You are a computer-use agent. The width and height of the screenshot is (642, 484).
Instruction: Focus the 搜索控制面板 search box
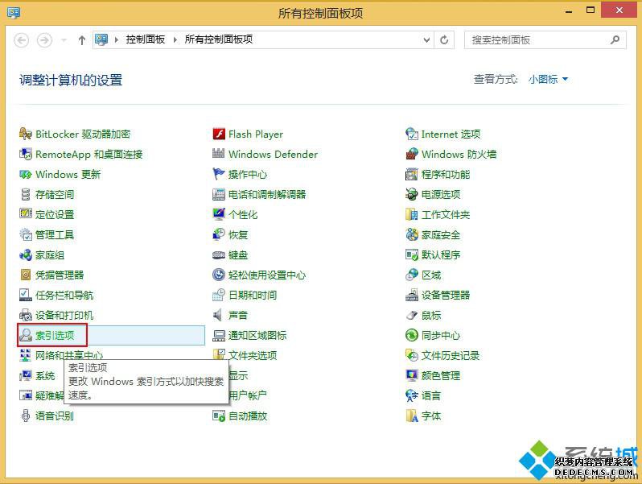(x=545, y=39)
